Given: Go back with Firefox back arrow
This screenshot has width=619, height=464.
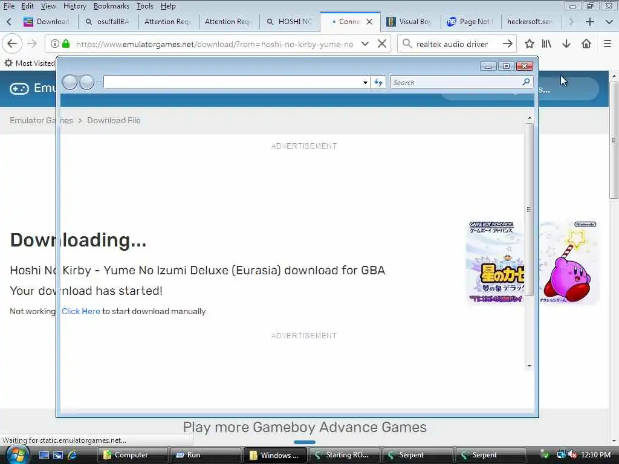Looking at the screenshot, I should coord(12,43).
